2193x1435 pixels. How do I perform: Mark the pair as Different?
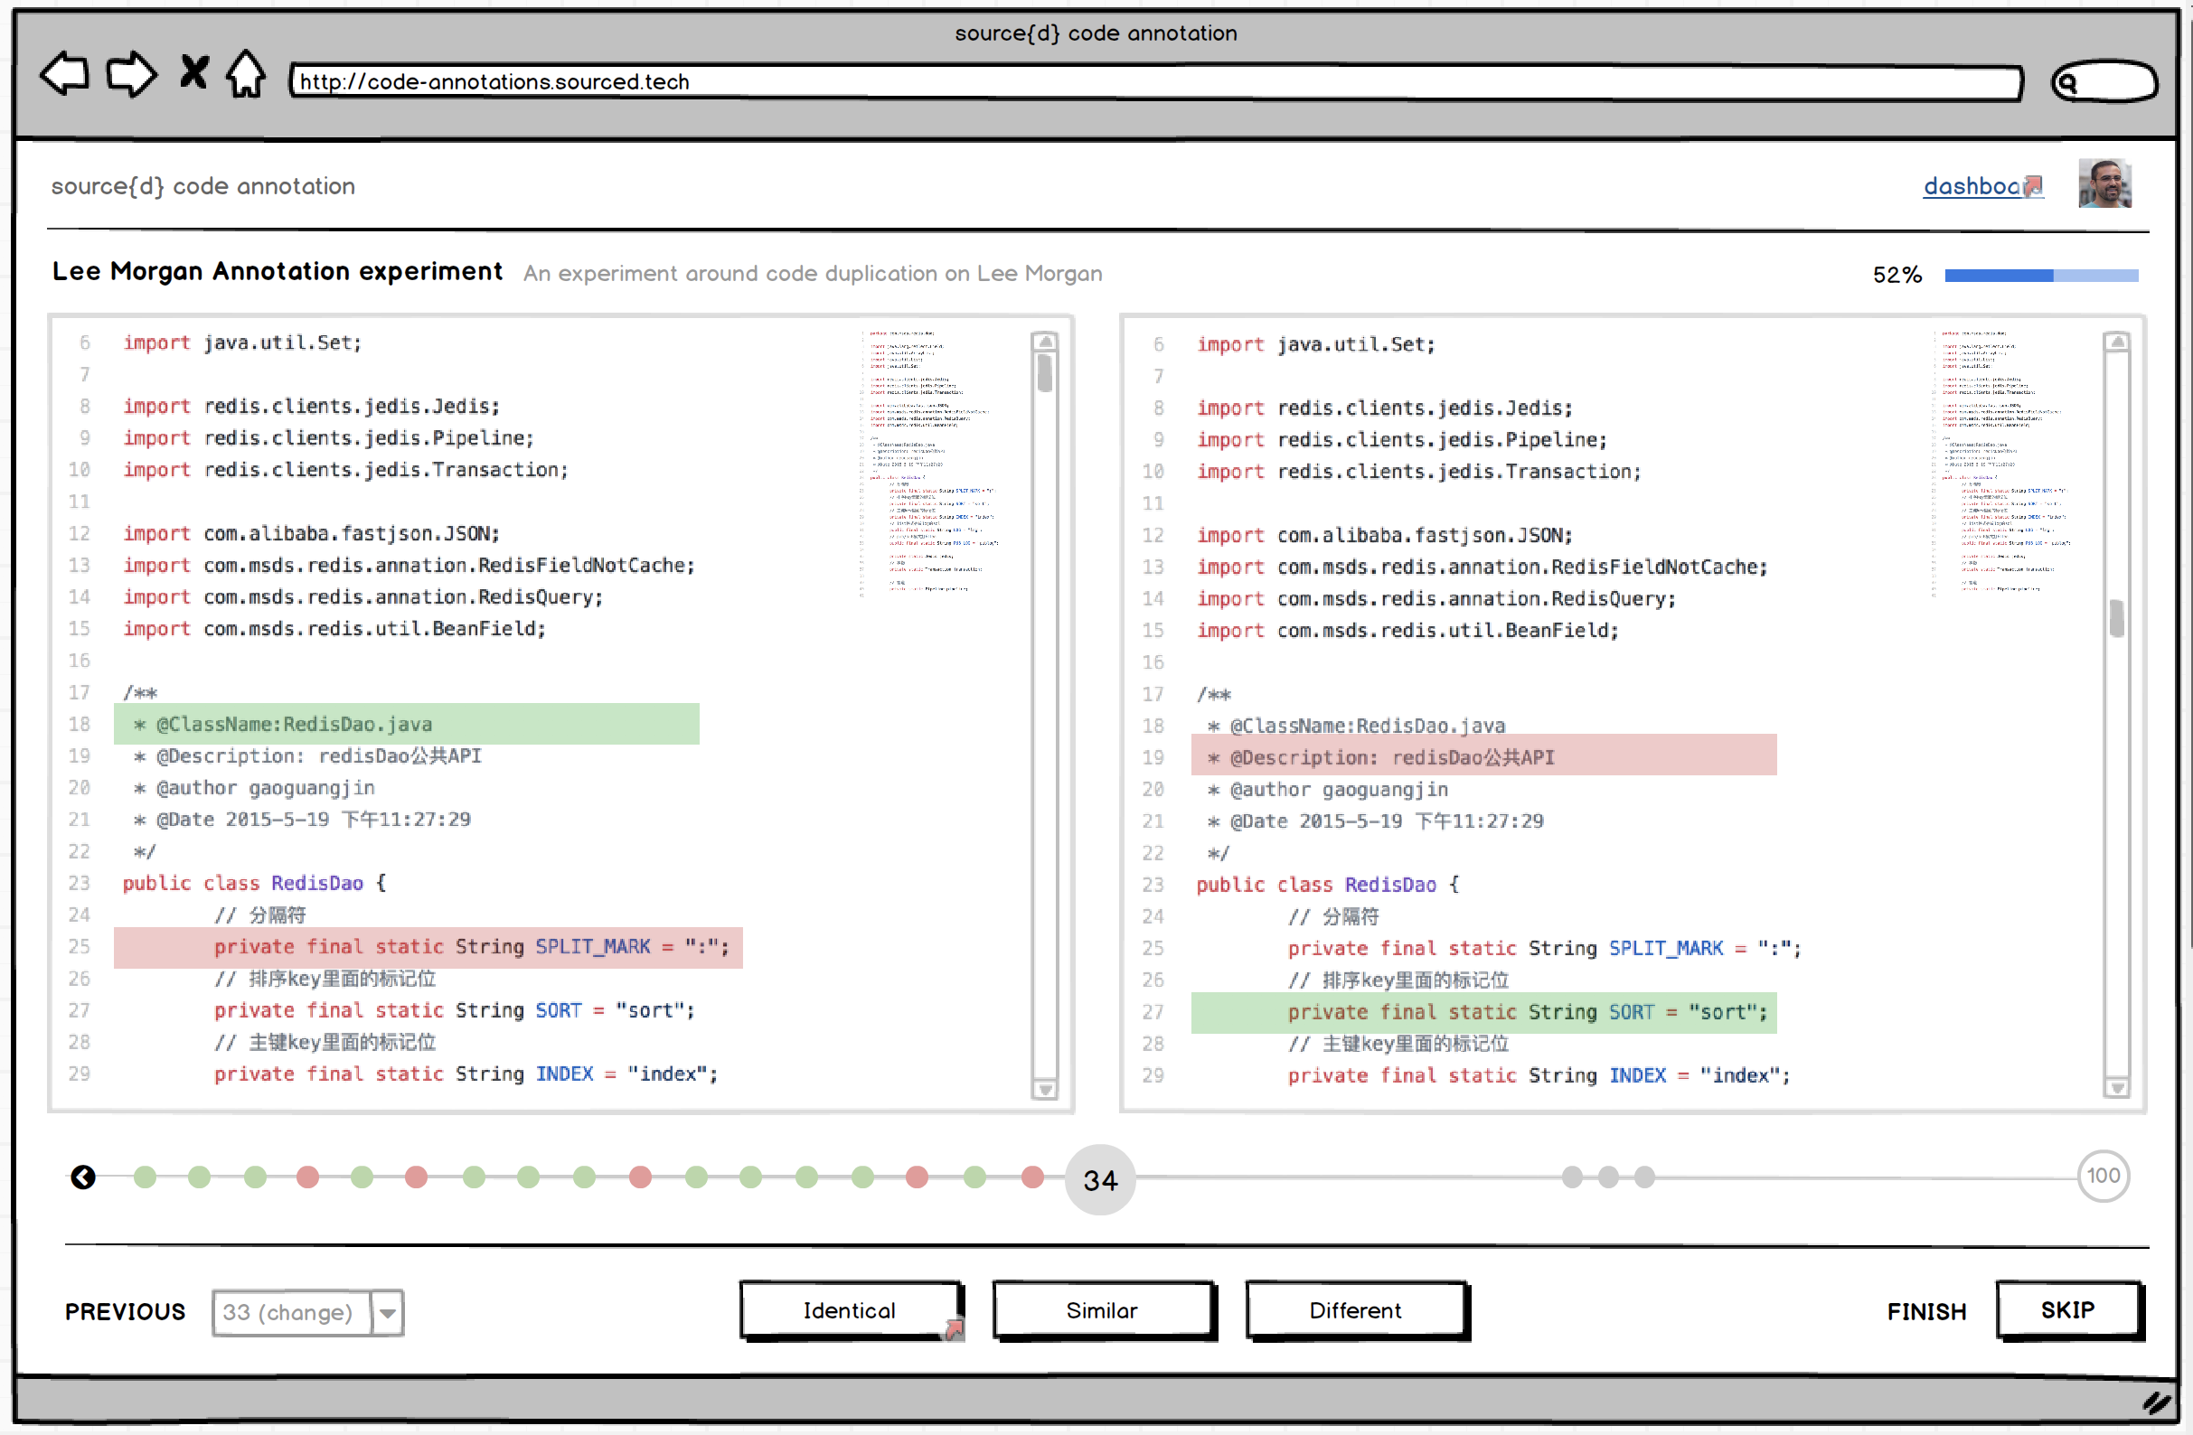[x=1355, y=1309]
